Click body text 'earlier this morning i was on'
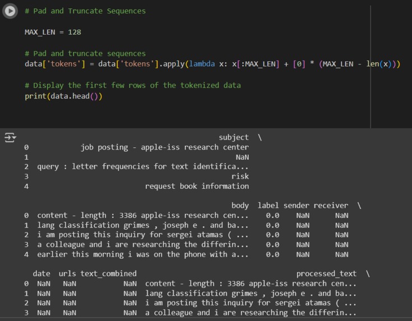This screenshot has width=412, height=321. [x=143, y=254]
